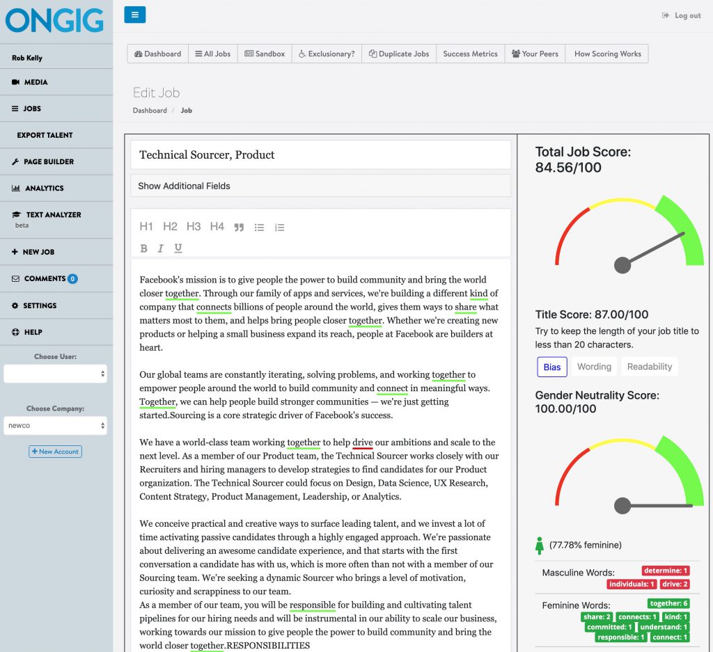The image size is (713, 652).
Task: Open the Choose Company dropdown
Action: [x=55, y=425]
